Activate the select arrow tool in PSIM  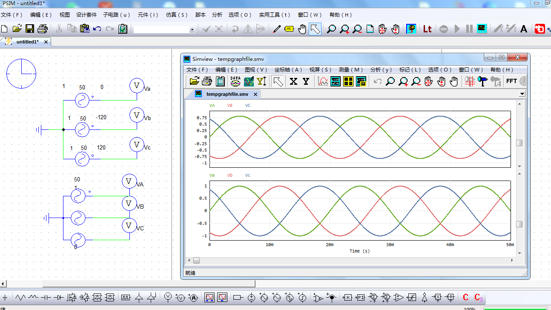click(x=315, y=29)
